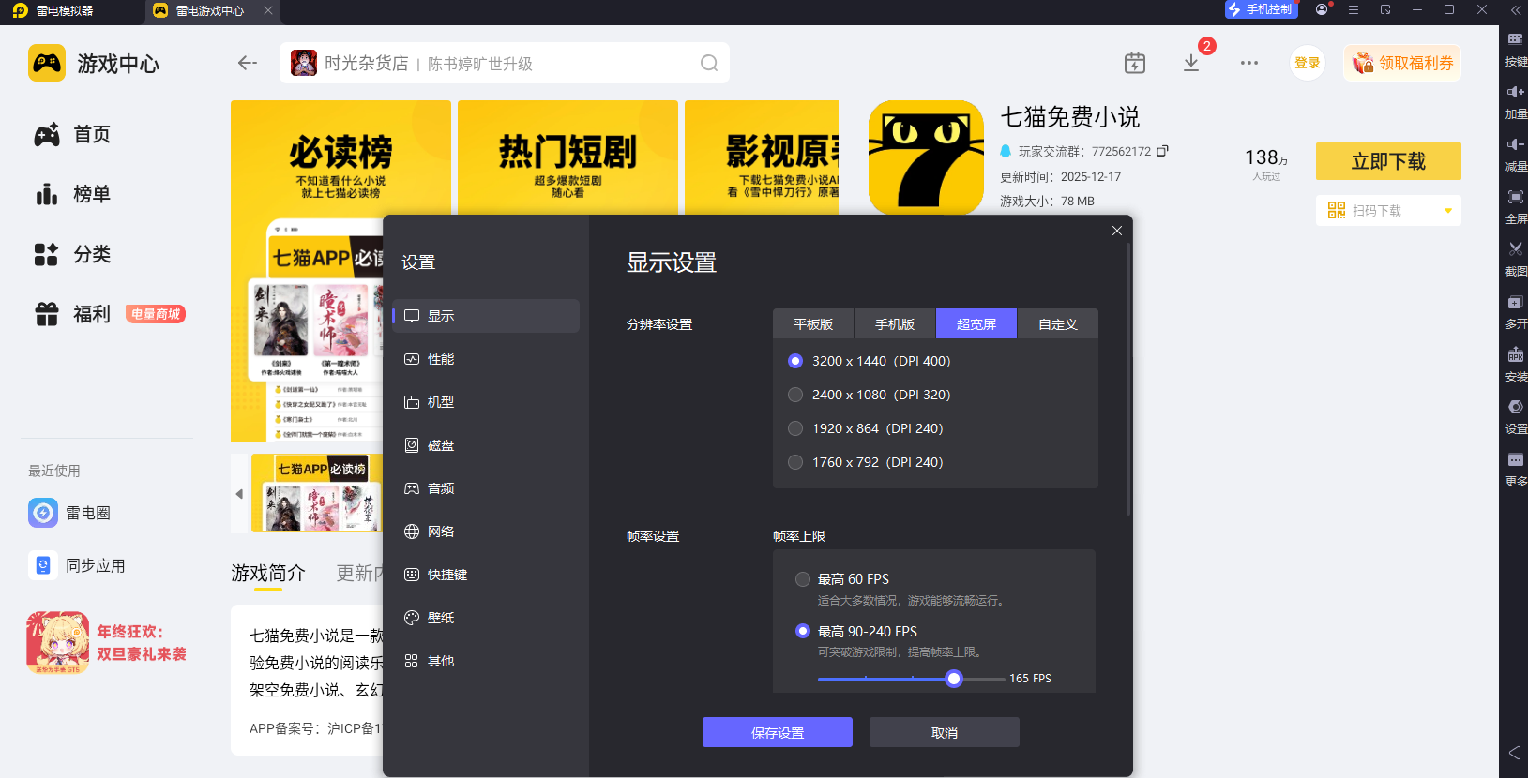The width and height of the screenshot is (1528, 778).
Task: Click the 保存设置 button
Action: click(778, 732)
